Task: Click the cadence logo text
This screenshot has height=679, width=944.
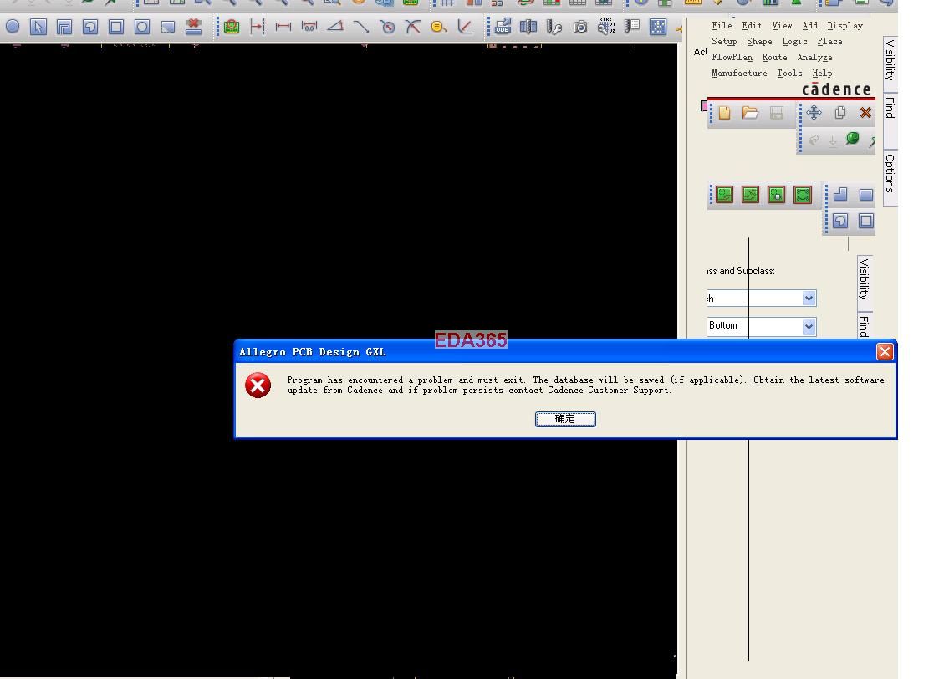Action: 836,89
